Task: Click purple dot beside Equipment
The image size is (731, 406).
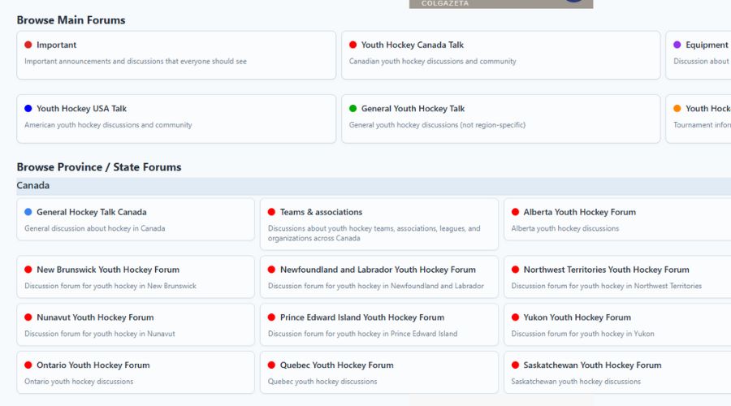Action: [x=677, y=45]
